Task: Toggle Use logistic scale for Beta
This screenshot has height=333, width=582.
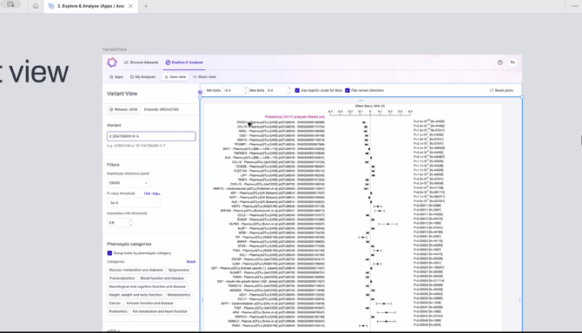Action: coord(297,90)
